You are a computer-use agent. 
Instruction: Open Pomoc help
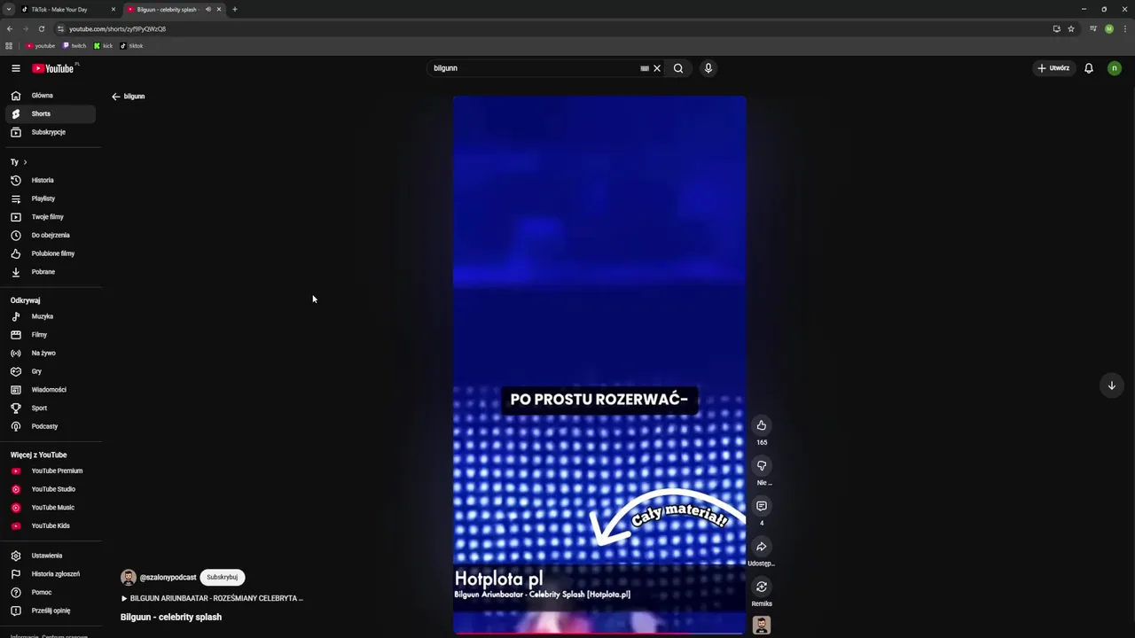click(50, 592)
